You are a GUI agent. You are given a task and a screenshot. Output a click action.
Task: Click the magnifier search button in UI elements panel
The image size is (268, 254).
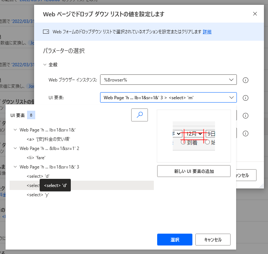139,115
